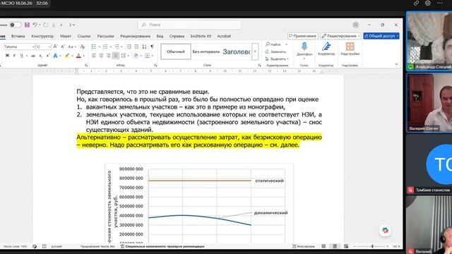Screen dimensions: 452x254
Task: Toggle the paragraph marks ¶ display
Action: tap(153, 47)
